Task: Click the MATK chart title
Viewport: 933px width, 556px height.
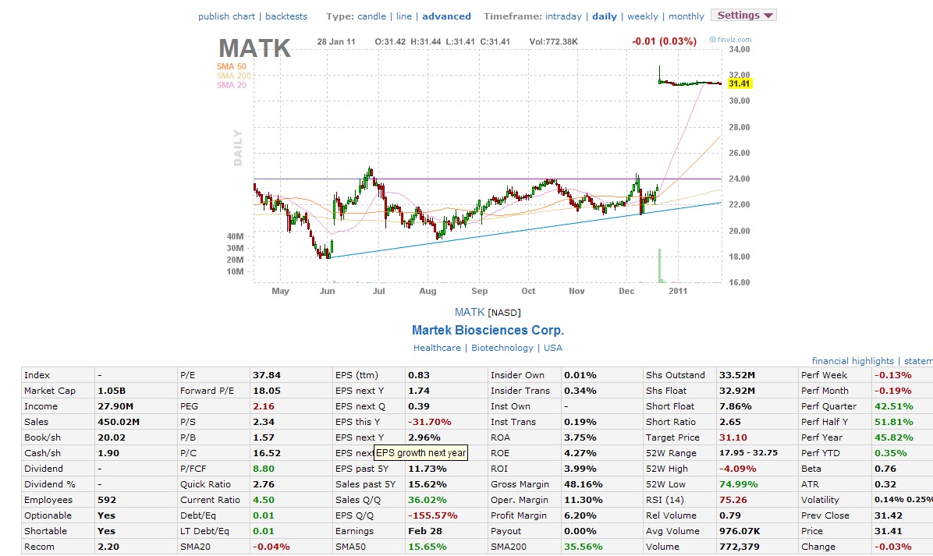Action: click(x=254, y=48)
